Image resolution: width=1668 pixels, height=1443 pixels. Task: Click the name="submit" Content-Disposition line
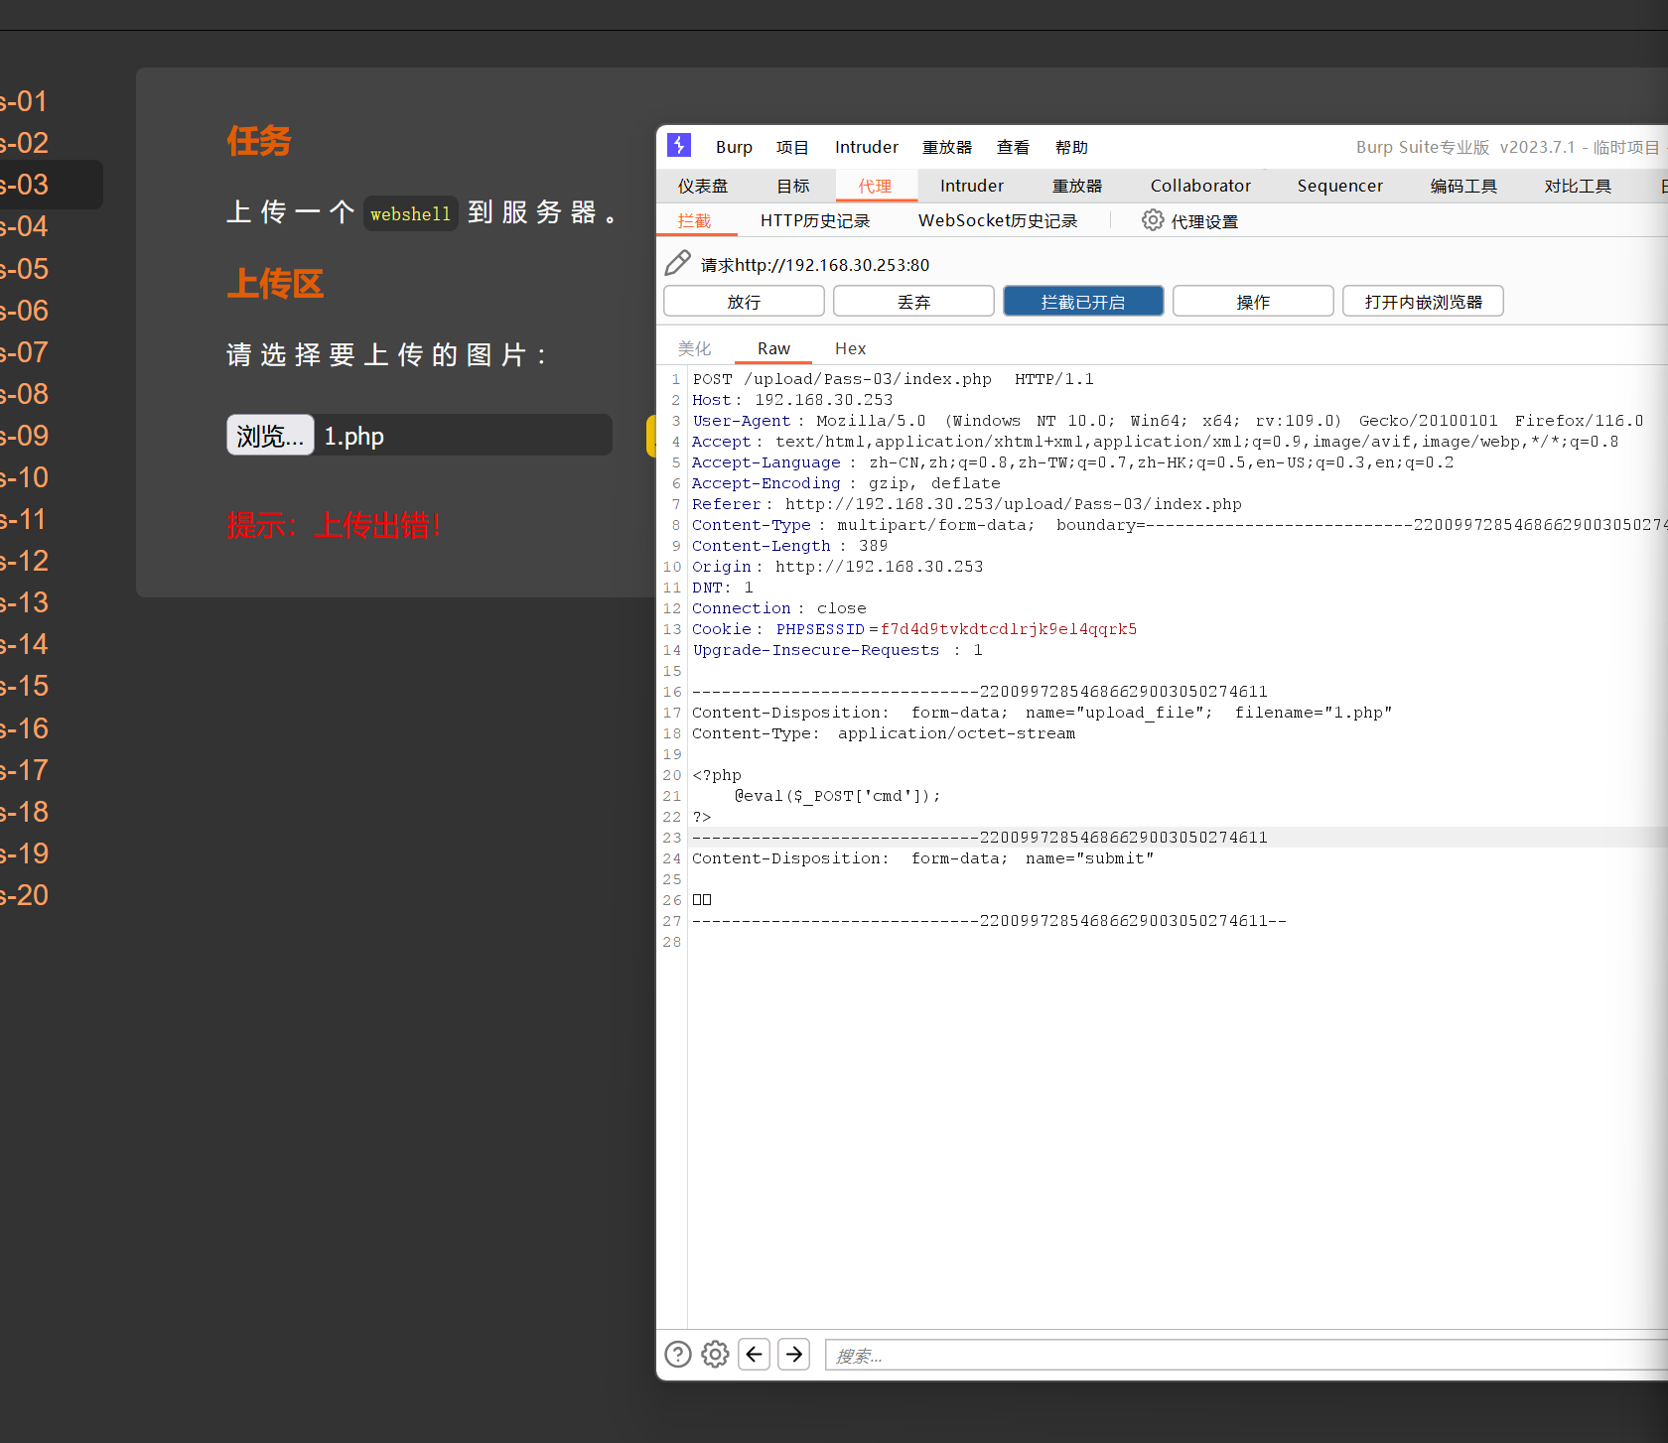(923, 858)
